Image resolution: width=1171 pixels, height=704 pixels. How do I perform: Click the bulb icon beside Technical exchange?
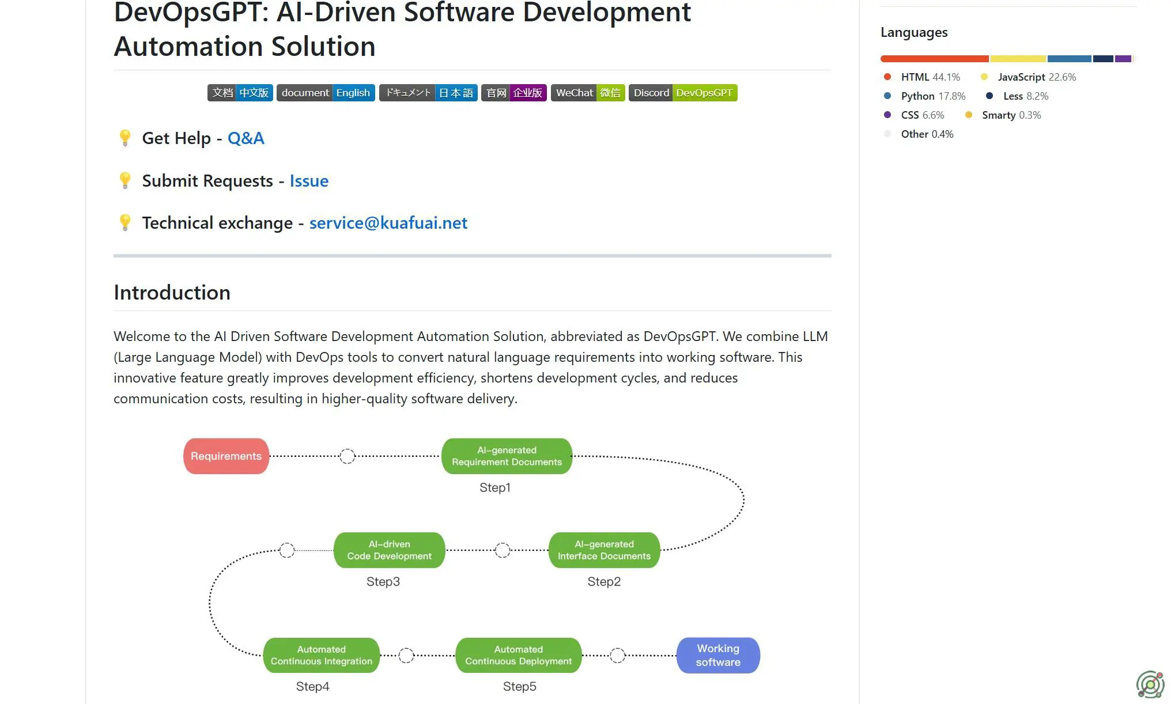click(x=125, y=223)
